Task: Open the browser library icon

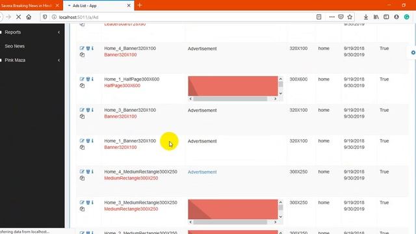Action: [376, 17]
